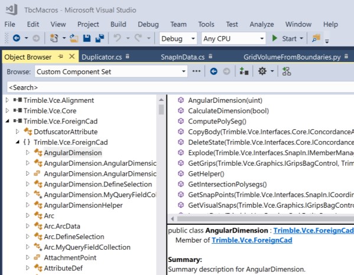Collapse the Trimble.Vce.ForeignCad namespace node
The height and width of the screenshot is (275, 354).
18,142
